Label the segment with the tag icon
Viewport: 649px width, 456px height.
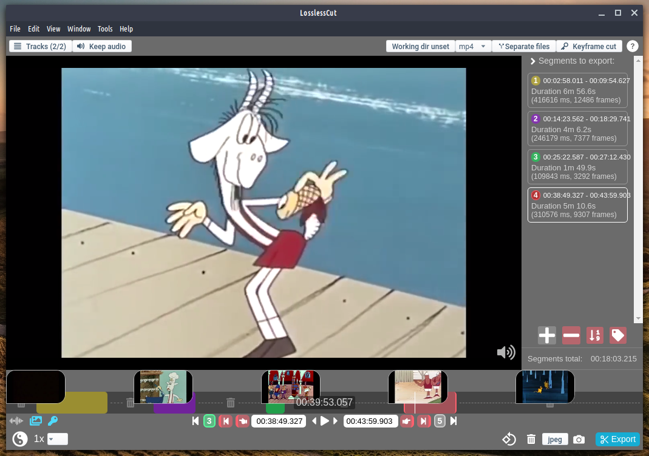(x=618, y=335)
